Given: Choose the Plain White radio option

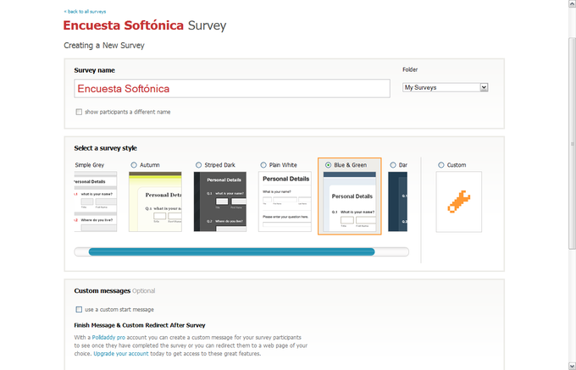Looking at the screenshot, I should (x=263, y=165).
